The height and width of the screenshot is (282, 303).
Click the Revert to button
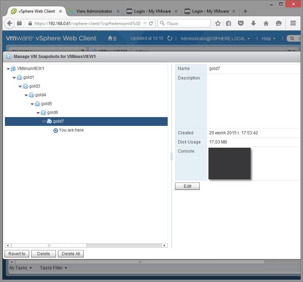pos(17,254)
